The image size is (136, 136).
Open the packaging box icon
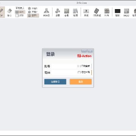pyautogui.click(x=107, y=12)
